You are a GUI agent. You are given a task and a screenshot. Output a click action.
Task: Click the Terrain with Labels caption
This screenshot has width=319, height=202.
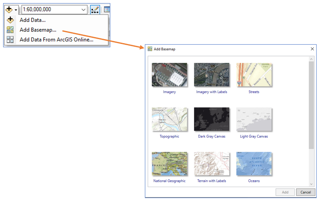tap(212, 181)
